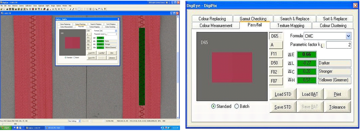Click the crosshair target toolbar icon
The height and width of the screenshot is (131, 360).
(x=30, y=9)
